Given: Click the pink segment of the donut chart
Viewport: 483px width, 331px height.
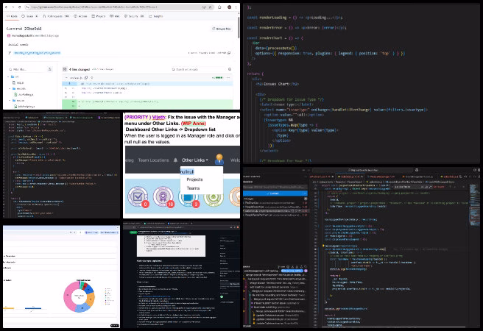Looking at the screenshot, I should (69, 296).
